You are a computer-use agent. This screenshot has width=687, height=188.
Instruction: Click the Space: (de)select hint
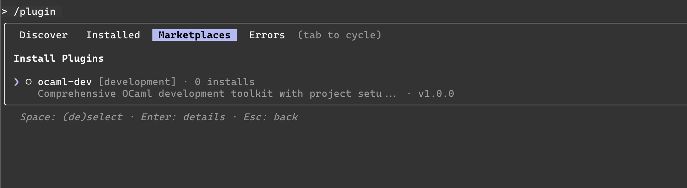pos(71,117)
